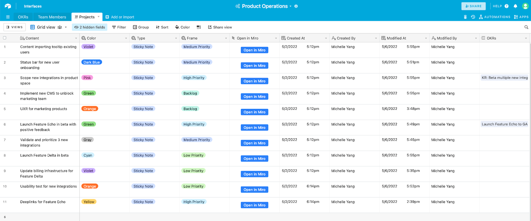Select the 'Launch Feature Echo to GA' linked record
This screenshot has height=221, width=531.
[x=504, y=124]
